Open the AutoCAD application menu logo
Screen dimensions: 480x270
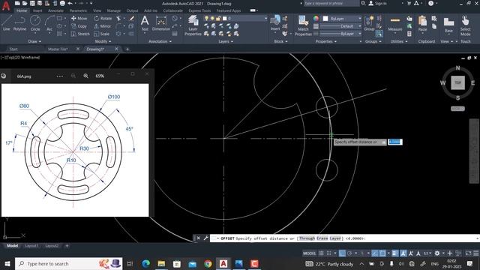click(x=6, y=5)
